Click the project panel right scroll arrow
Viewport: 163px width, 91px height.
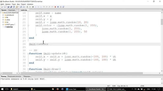click(17, 73)
